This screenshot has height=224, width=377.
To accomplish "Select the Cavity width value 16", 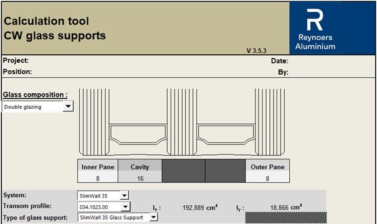I will pos(140,179).
